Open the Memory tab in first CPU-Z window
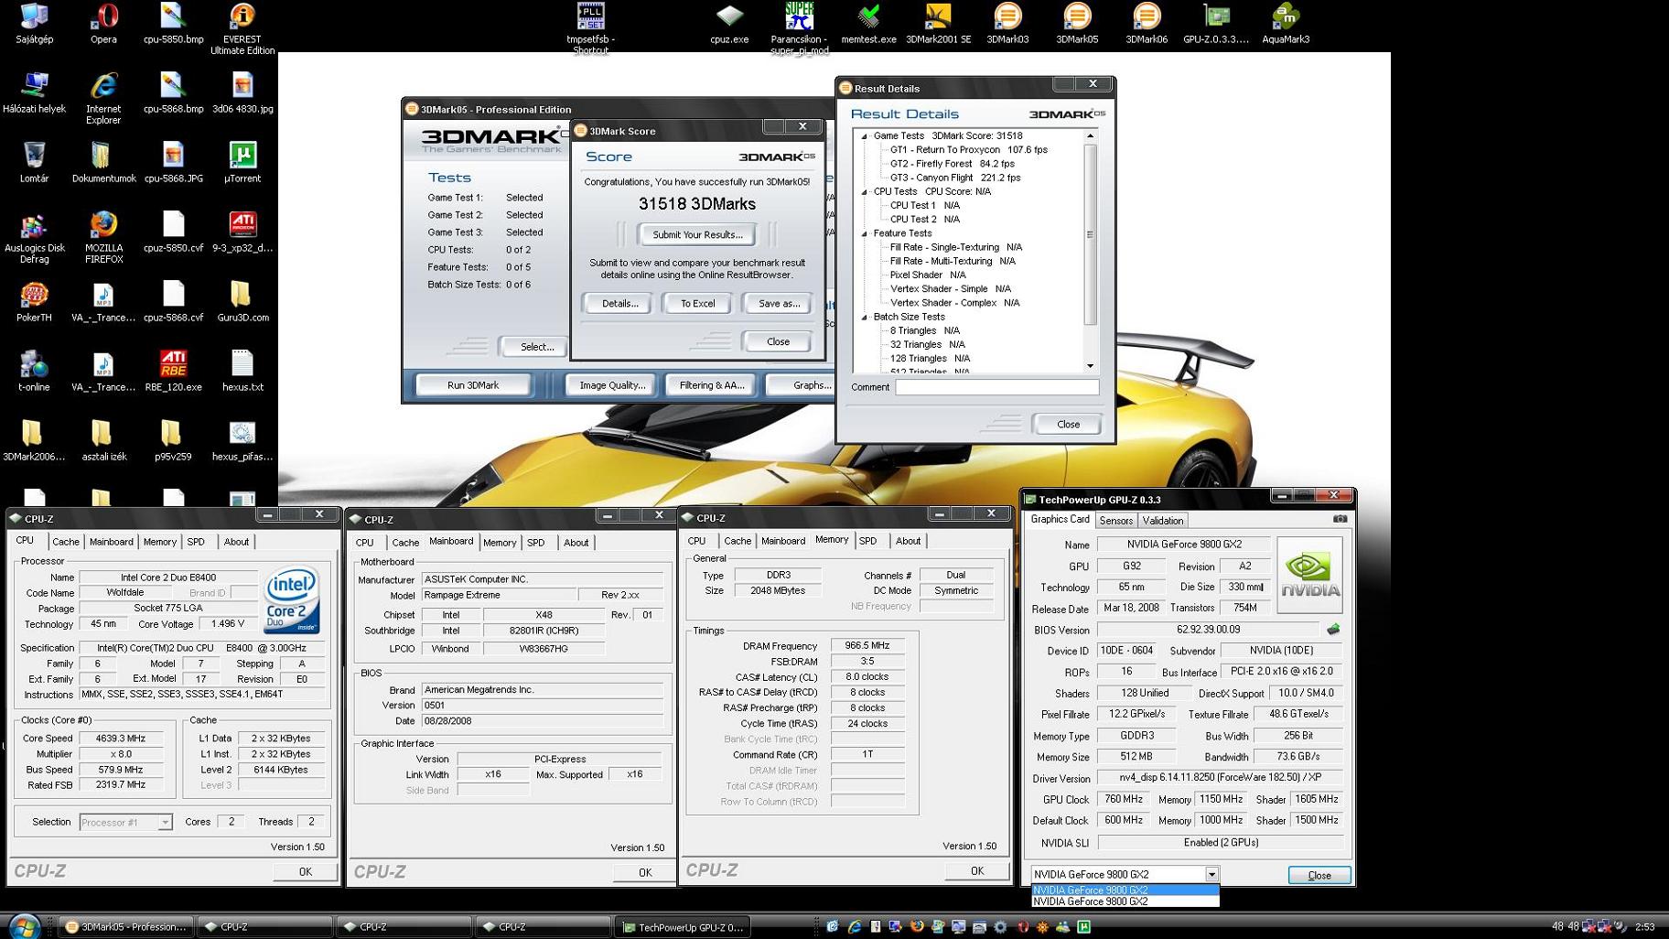This screenshot has width=1669, height=939. click(x=159, y=542)
